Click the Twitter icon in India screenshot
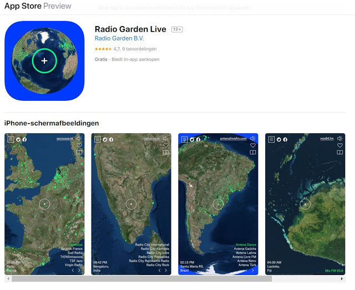This screenshot has height=290, width=355. tap(105, 139)
